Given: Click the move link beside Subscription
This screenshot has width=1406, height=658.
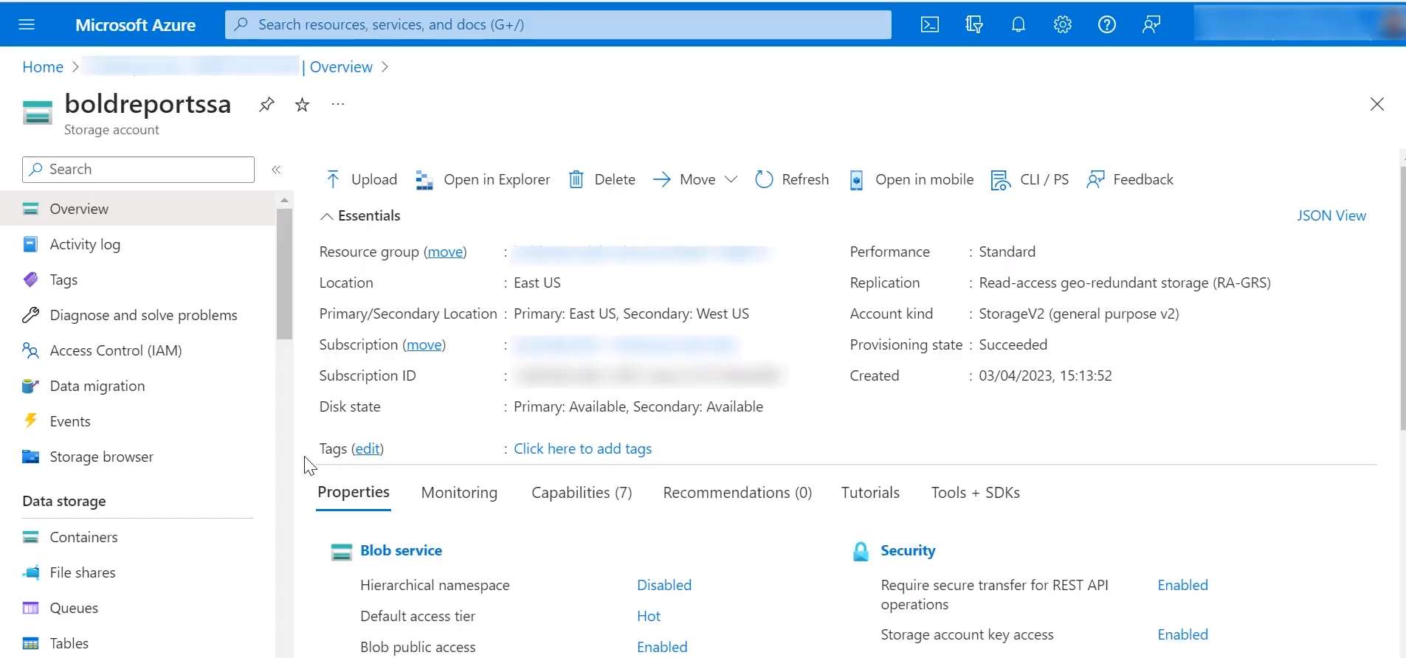Looking at the screenshot, I should (x=424, y=344).
